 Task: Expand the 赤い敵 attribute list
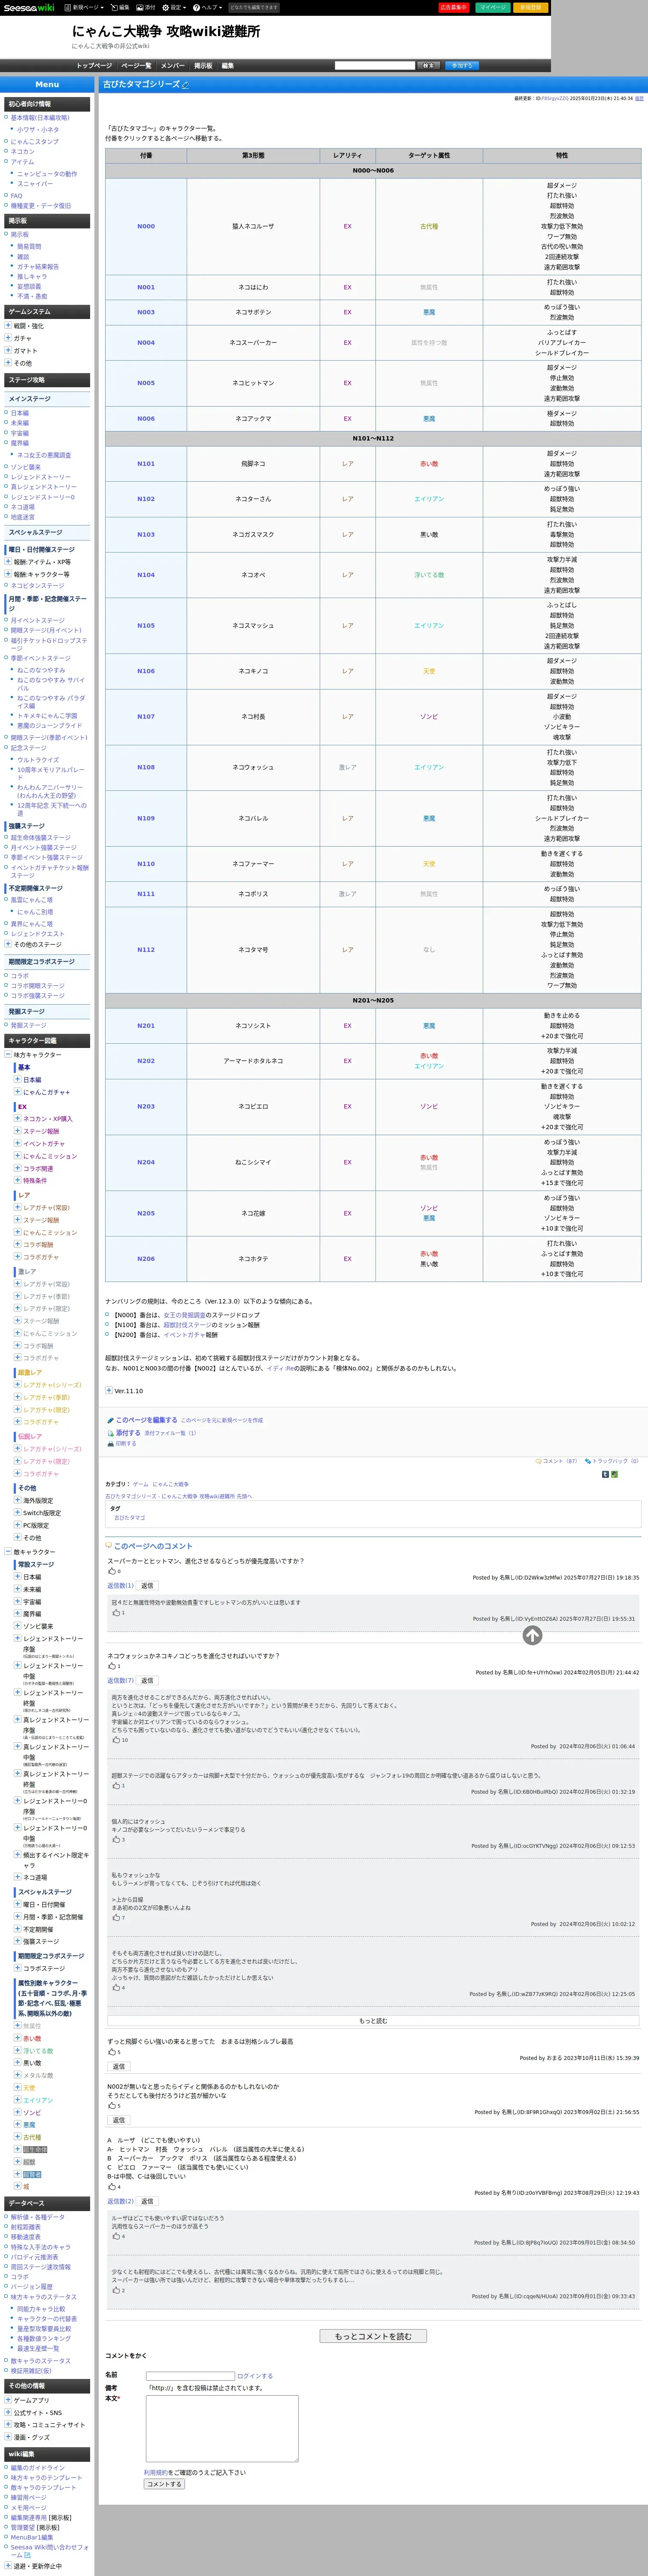[17, 2039]
